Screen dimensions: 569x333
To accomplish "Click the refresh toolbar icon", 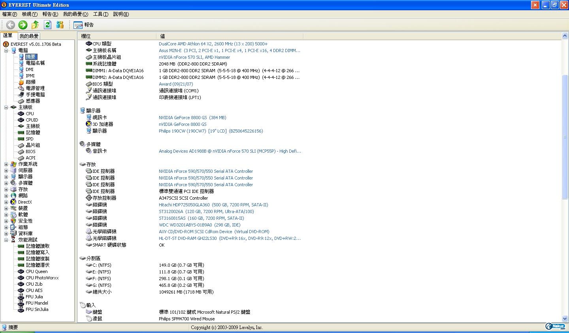I will tap(47, 25).
